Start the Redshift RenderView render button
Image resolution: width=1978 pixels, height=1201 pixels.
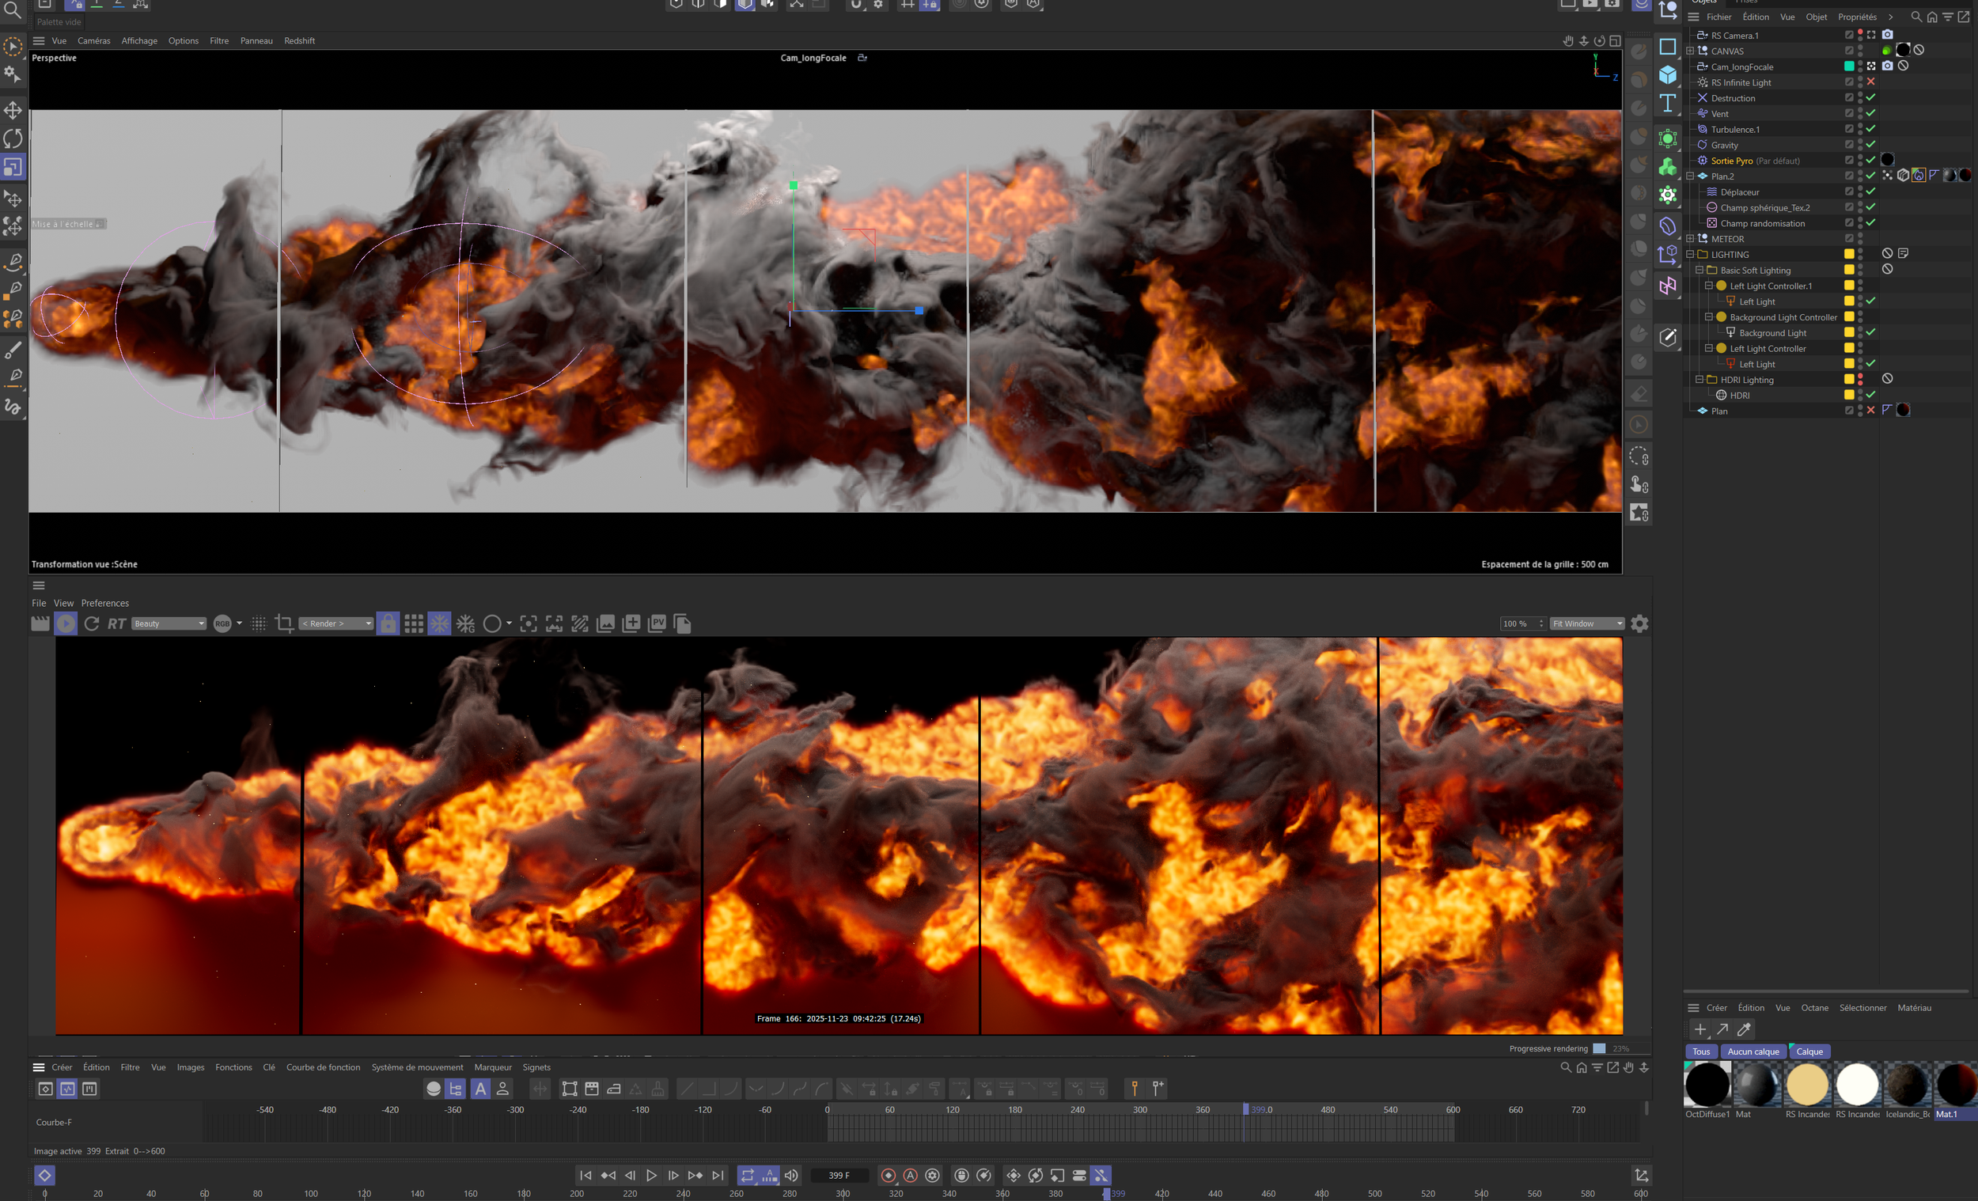pos(66,623)
